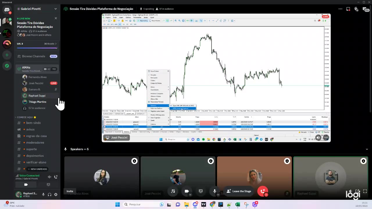
Task: Toggle deafen headphones in the user panel
Action: click(x=49, y=194)
